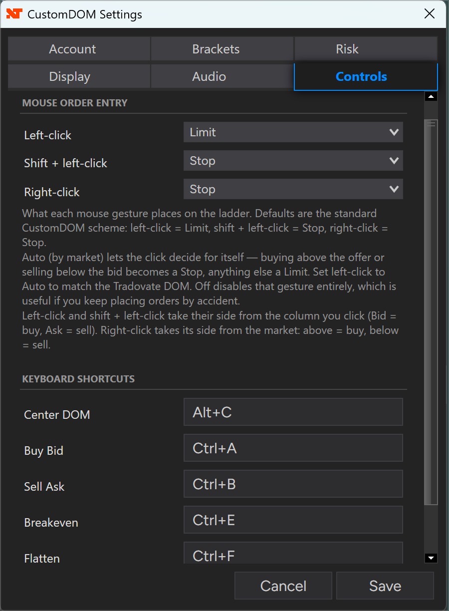Click the Sell Ask label

click(x=44, y=487)
